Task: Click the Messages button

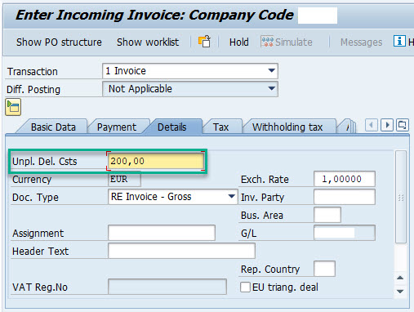Action: 361,42
